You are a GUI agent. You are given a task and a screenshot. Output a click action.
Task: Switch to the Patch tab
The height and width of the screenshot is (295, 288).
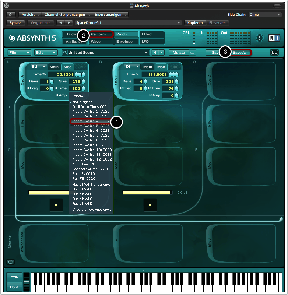point(127,34)
